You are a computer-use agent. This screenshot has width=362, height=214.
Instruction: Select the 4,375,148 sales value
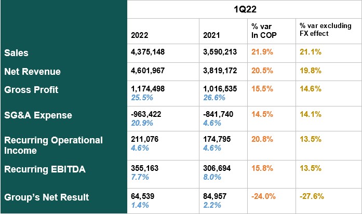(148, 52)
